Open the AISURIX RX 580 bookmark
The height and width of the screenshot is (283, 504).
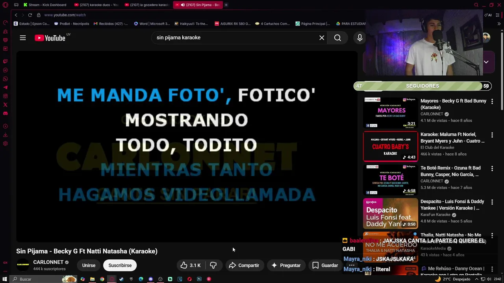[x=233, y=24]
